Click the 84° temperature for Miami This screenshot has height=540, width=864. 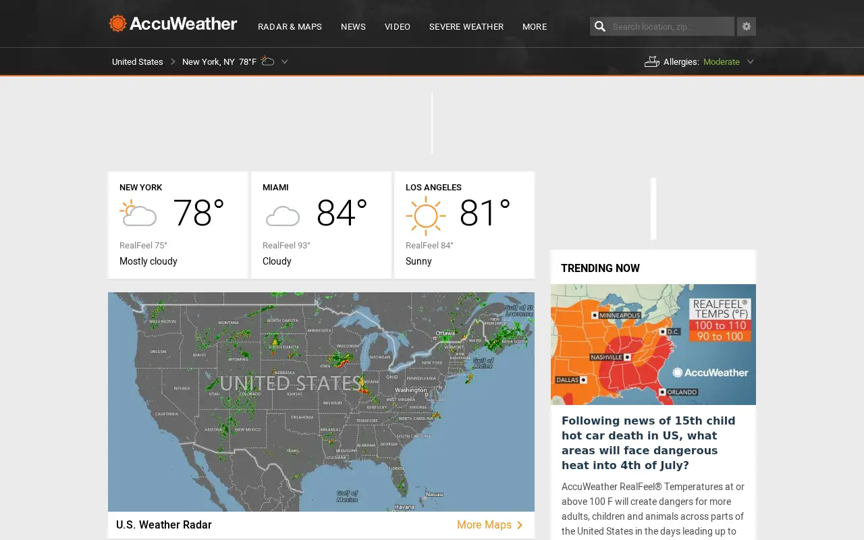[342, 213]
